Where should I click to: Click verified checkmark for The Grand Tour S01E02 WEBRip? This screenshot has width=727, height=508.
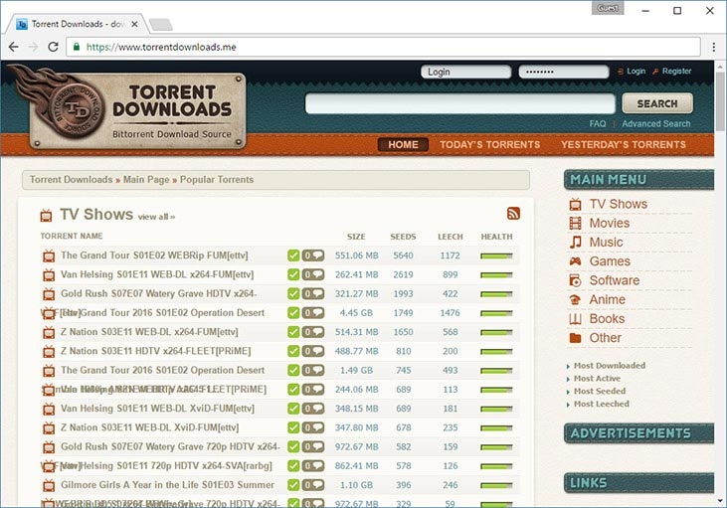coord(293,255)
